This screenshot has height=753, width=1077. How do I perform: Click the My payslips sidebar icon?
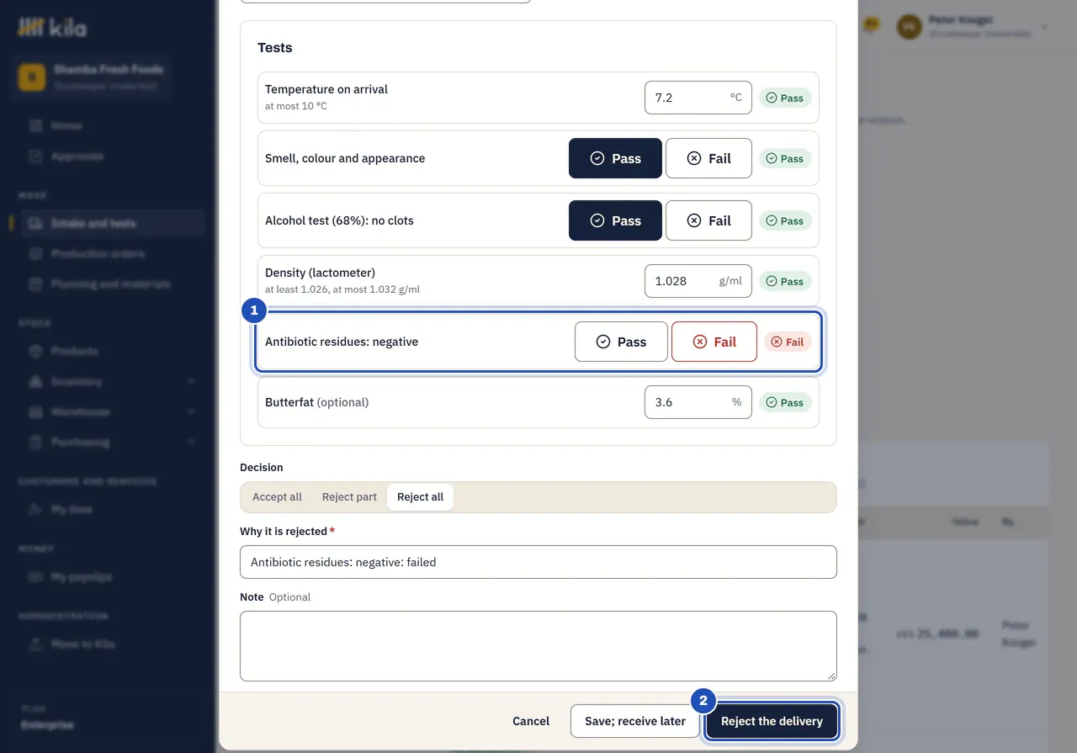tap(35, 576)
